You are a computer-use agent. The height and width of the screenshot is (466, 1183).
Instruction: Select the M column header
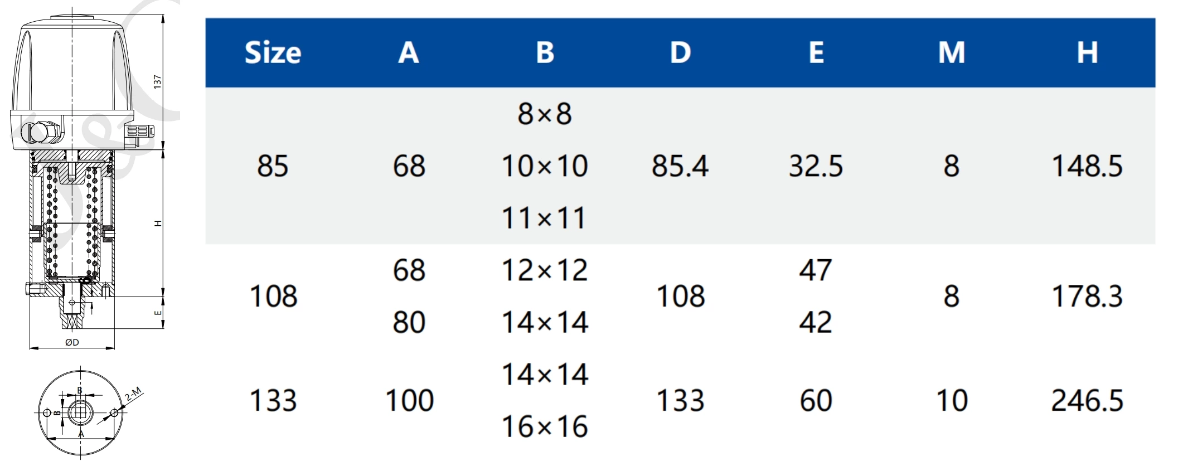[x=952, y=53]
